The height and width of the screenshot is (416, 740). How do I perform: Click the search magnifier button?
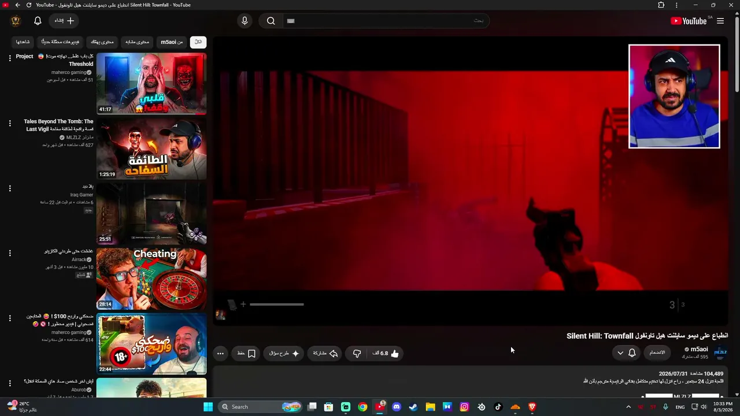pos(271,21)
